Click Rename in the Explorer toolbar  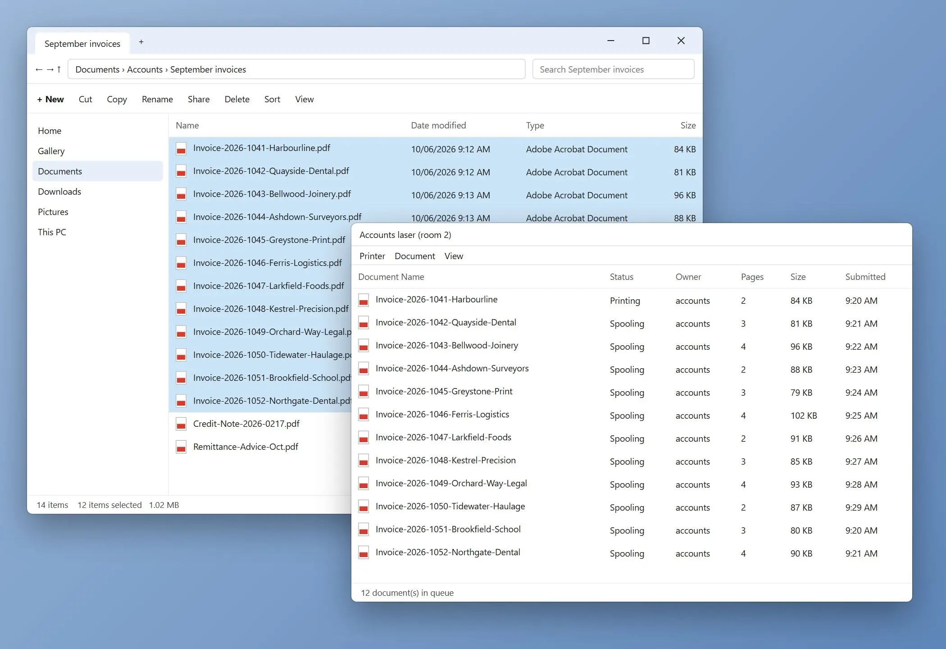(x=157, y=99)
